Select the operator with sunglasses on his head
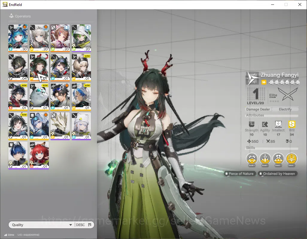Screen dimensions: 307x239 (60, 96)
